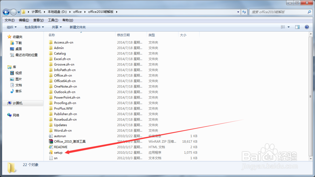Image resolution: width=315 pixels, height=177 pixels.
Task: Click the refresh button next to address bar
Action: 244,12
